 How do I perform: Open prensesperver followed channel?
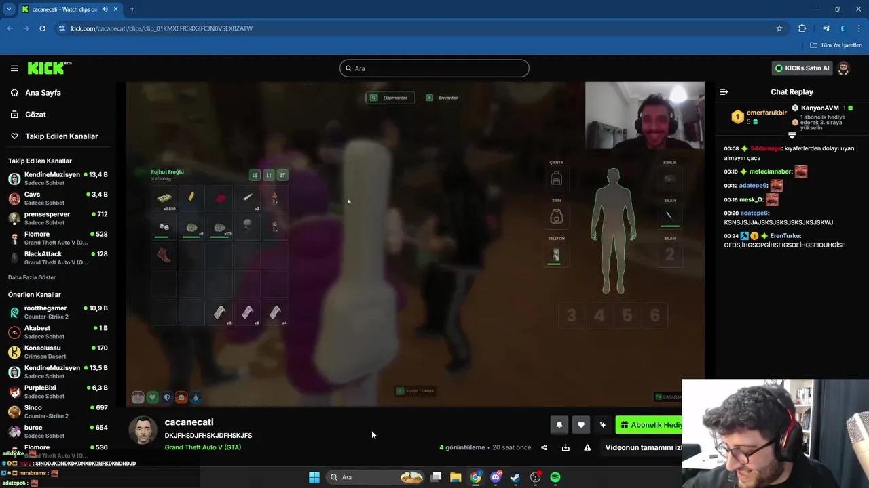58,218
